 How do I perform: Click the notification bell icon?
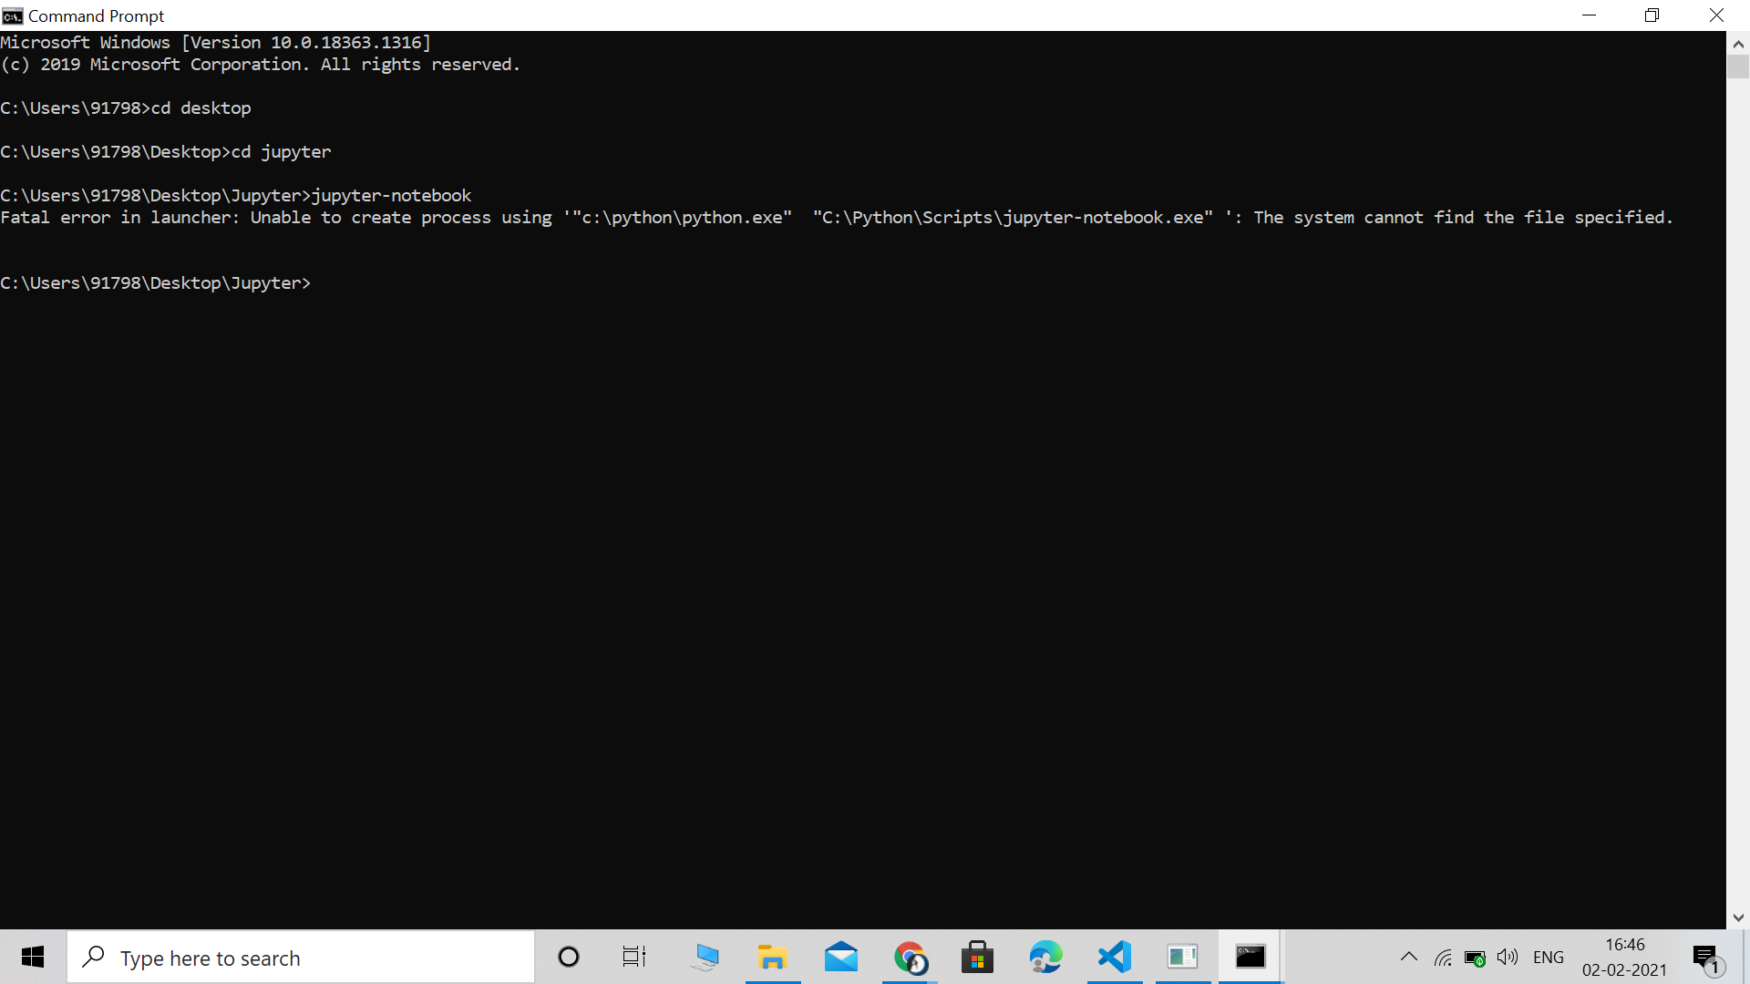point(1707,958)
